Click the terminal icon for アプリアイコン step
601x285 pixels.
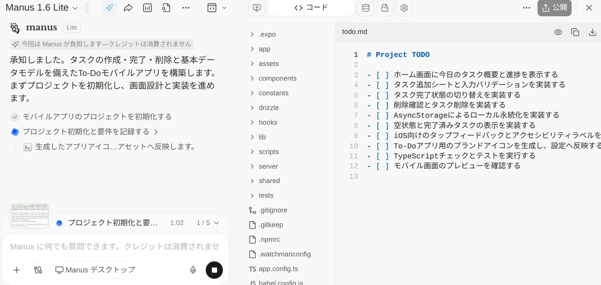tap(29, 147)
